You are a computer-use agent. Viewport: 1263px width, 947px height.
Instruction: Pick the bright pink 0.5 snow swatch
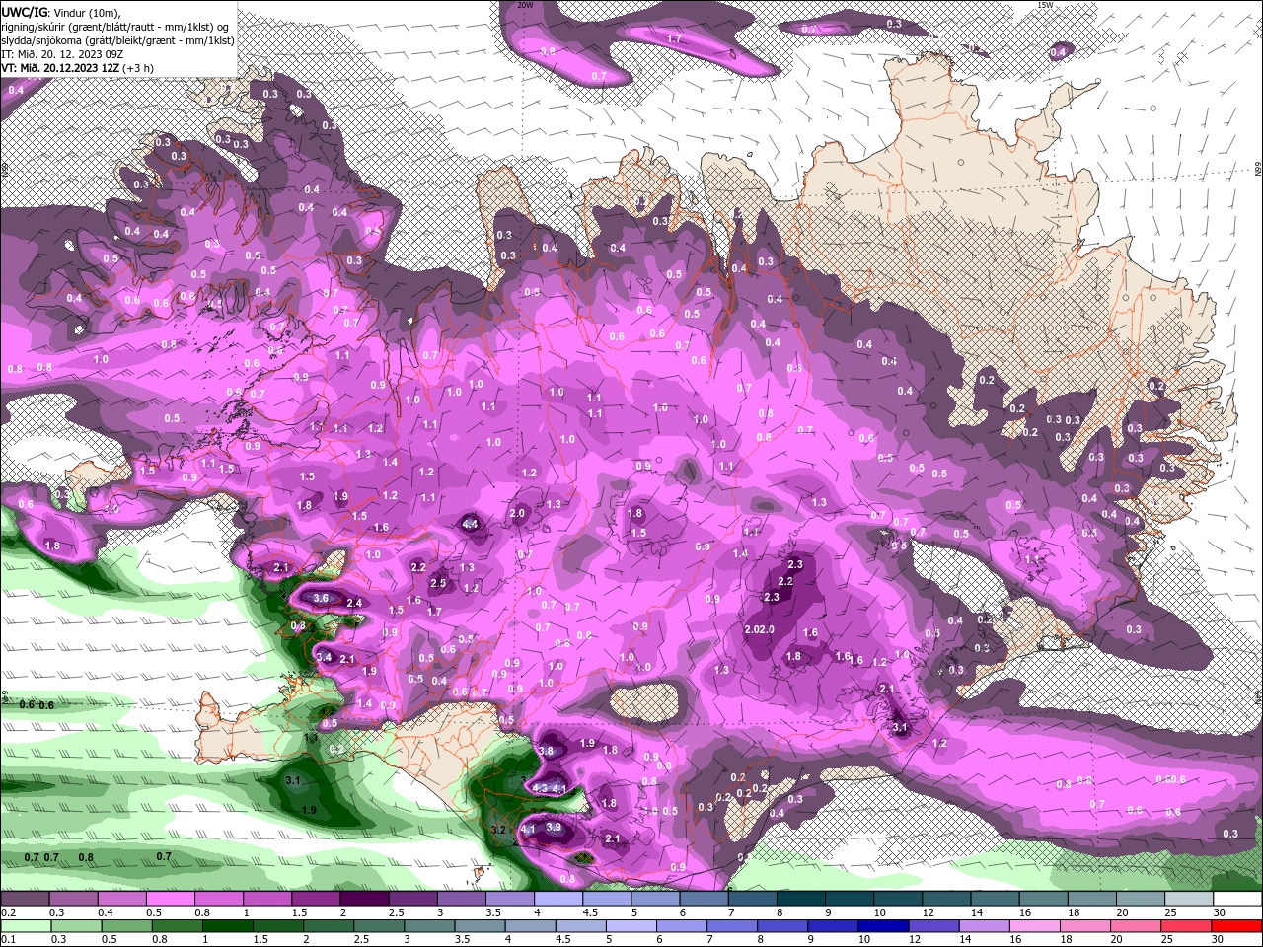coord(169,899)
